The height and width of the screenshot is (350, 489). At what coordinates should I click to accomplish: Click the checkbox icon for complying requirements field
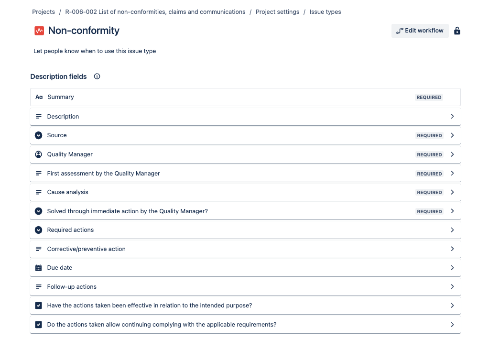pos(39,325)
